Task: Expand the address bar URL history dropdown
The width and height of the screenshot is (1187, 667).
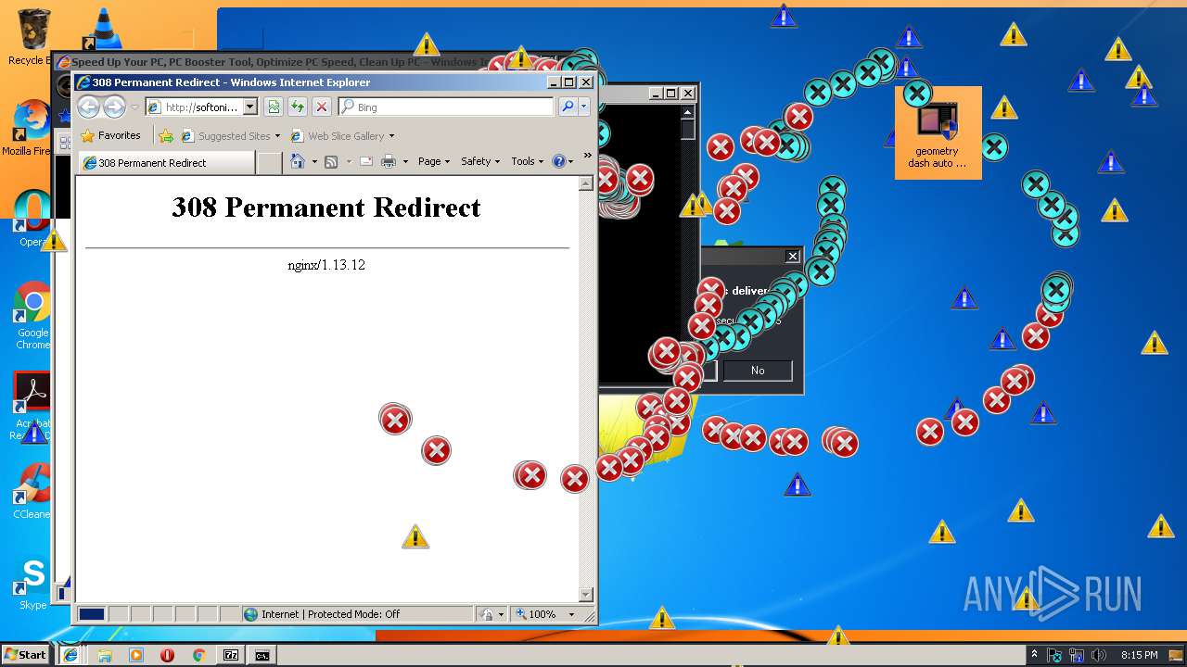Action: click(x=250, y=107)
